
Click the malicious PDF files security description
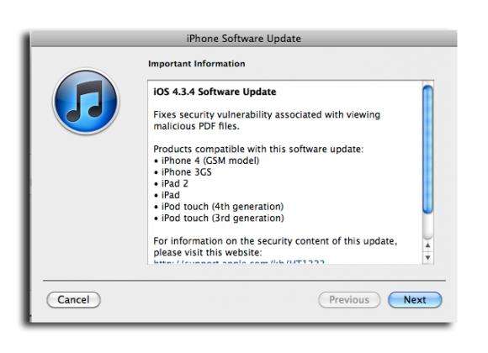(x=267, y=120)
